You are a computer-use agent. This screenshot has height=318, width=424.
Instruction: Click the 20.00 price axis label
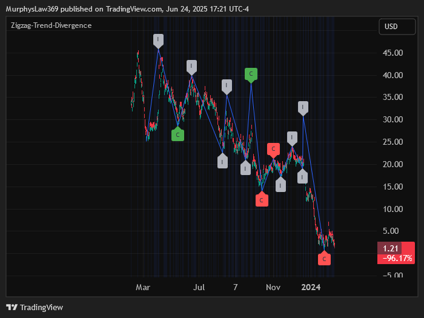coord(393,164)
